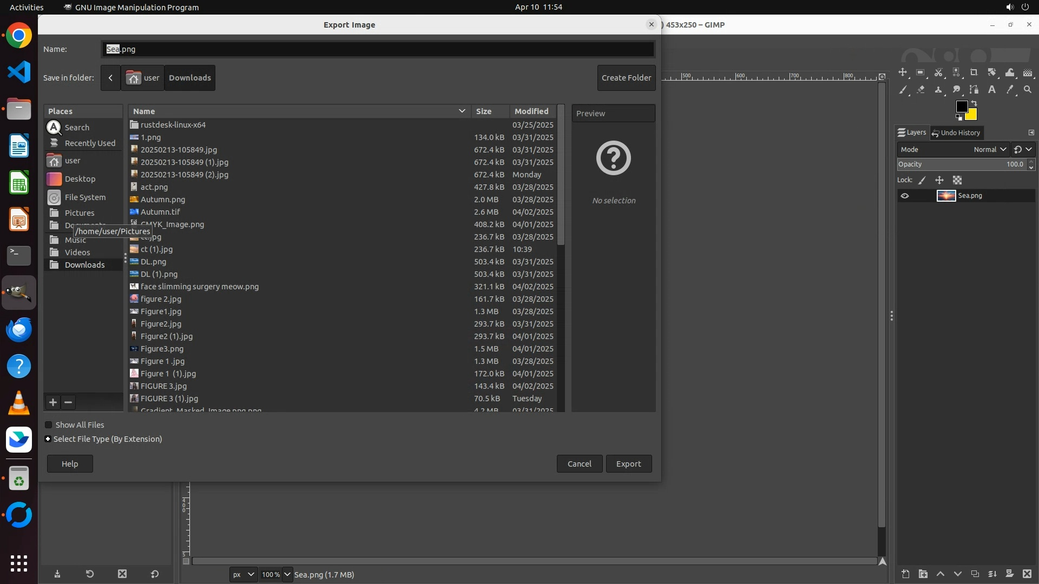Select the Eraser tool

pos(920,90)
